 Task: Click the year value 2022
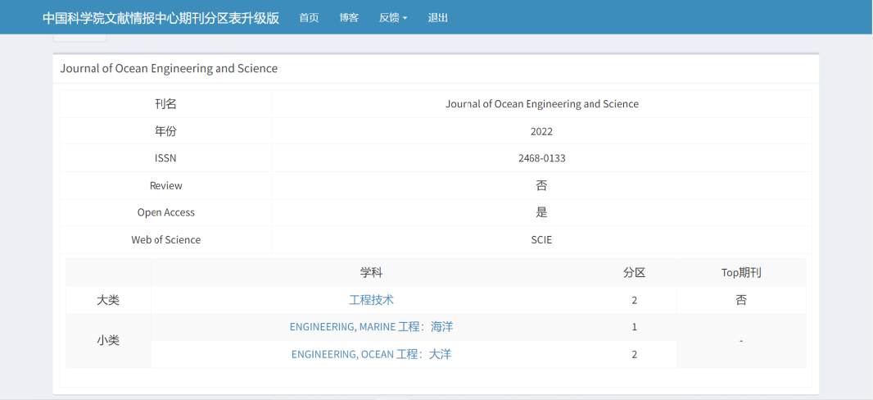pos(541,131)
